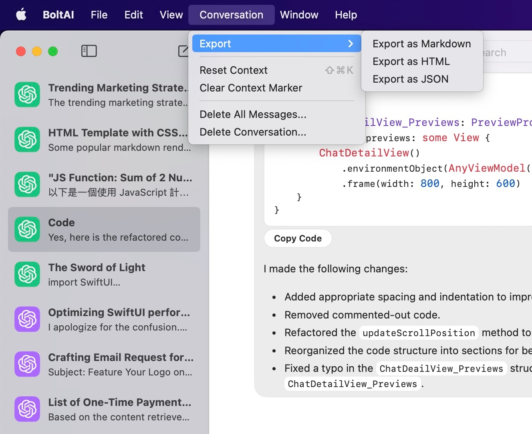Toggle the sidebar panel icon
The image size is (532, 434).
[89, 51]
